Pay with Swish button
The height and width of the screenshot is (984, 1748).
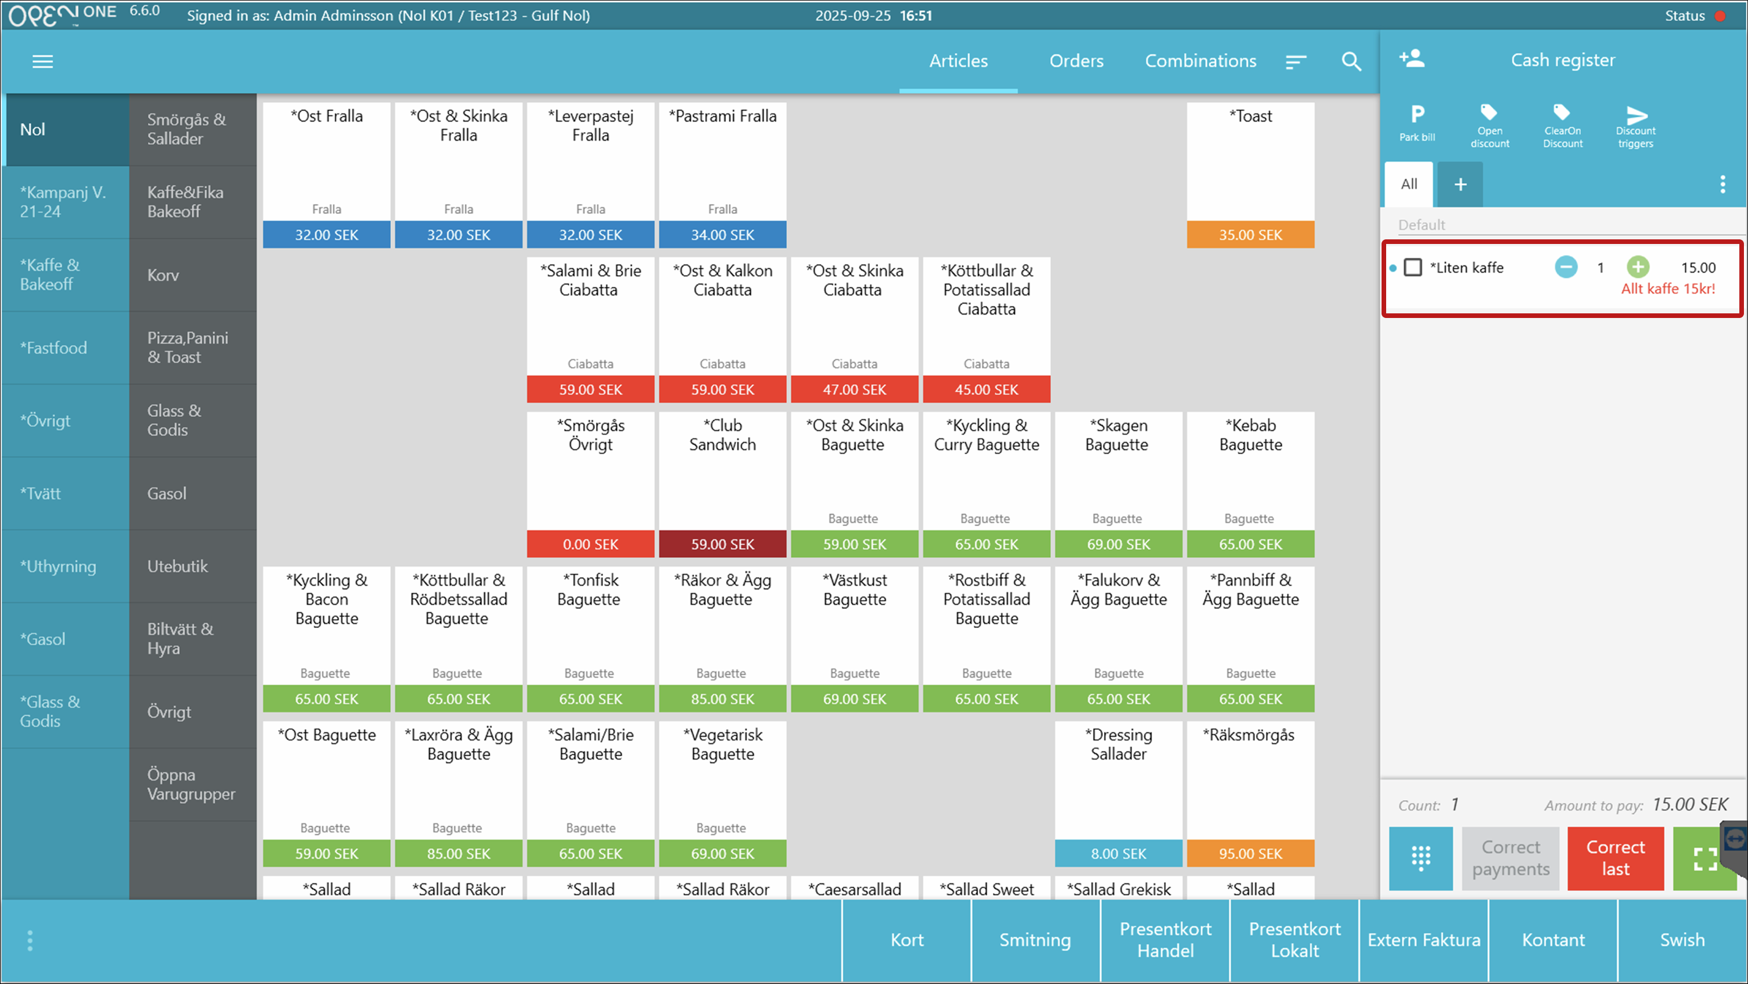click(x=1682, y=940)
